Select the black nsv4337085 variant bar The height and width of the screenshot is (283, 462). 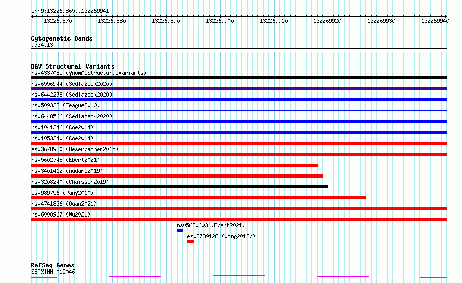[x=239, y=78]
